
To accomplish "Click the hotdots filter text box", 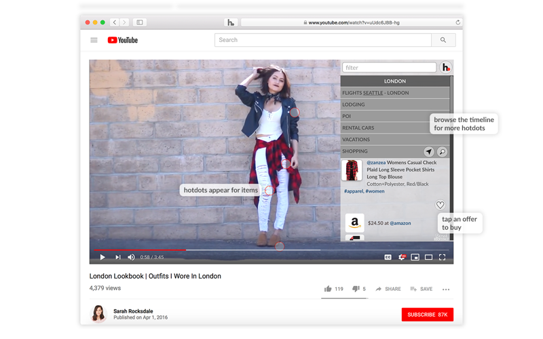I will click(389, 67).
